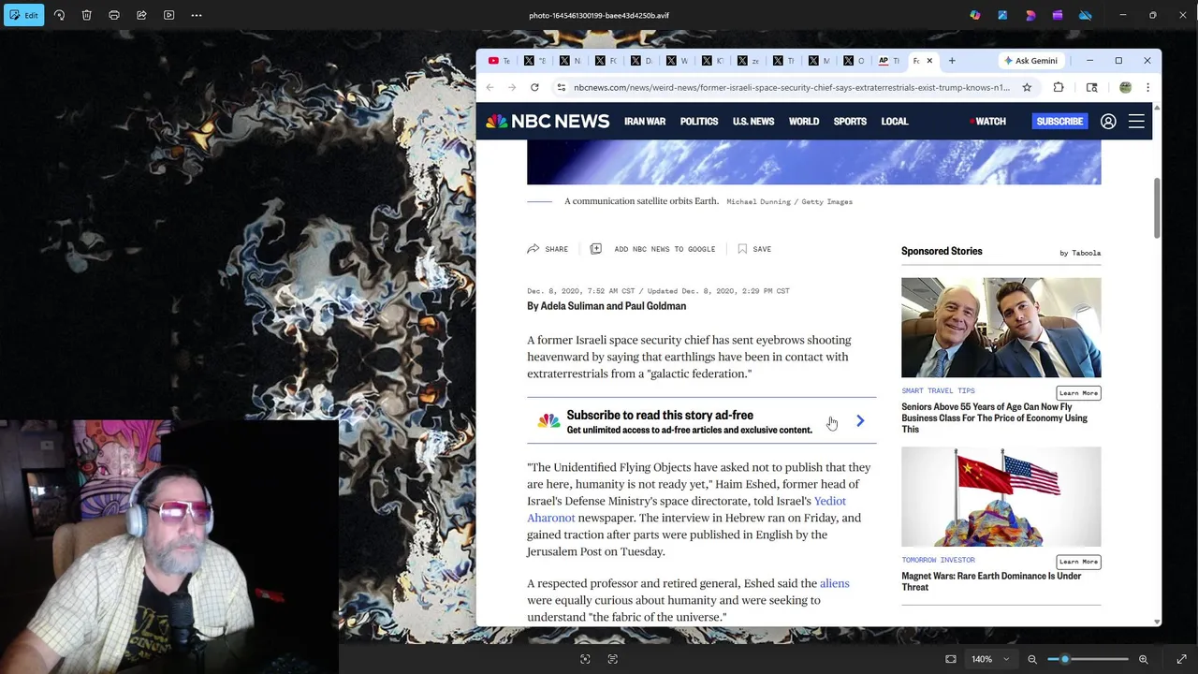Click the Michael Dunning / Getty Images credit

[x=789, y=201]
